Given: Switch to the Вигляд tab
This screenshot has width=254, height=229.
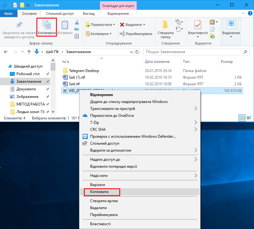Looking at the screenshot, I should (89, 14).
